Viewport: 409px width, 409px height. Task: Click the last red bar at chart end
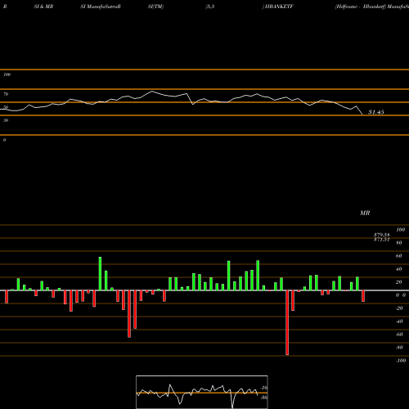[x=363, y=296]
